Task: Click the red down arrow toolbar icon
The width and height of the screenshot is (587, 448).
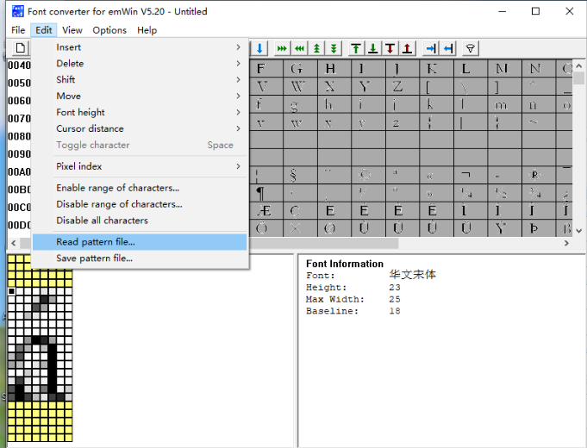Action: 390,48
